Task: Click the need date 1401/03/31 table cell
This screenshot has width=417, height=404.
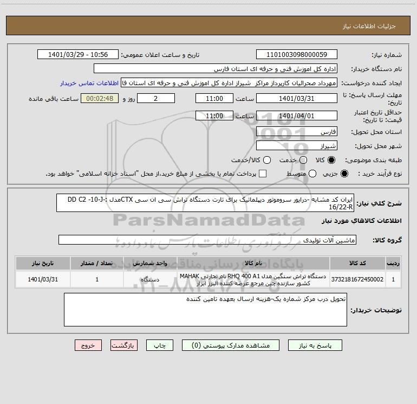Action: pos(43,279)
